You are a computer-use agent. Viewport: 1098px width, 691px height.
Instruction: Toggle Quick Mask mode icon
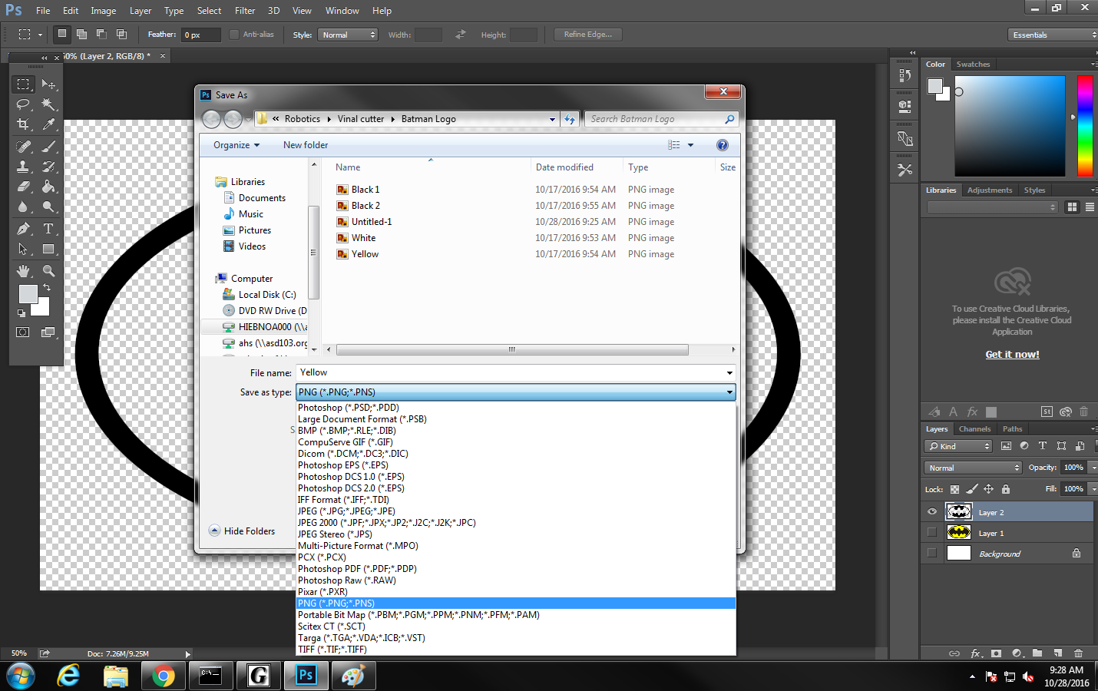pyautogui.click(x=23, y=332)
